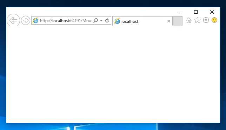Image resolution: width=226 pixels, height=130 pixels.
Task: Click the Internet Explorer icon in the address bar
Action: click(35, 20)
